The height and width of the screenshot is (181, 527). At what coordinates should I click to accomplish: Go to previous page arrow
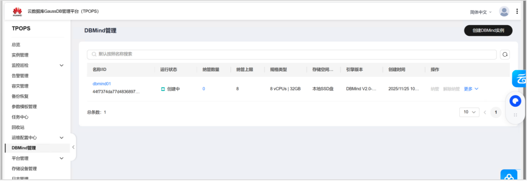click(x=485, y=112)
